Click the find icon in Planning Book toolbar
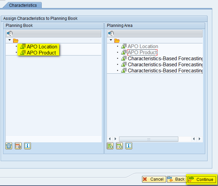Image resolution: width=218 pixels, height=186 pixels. coord(10,33)
